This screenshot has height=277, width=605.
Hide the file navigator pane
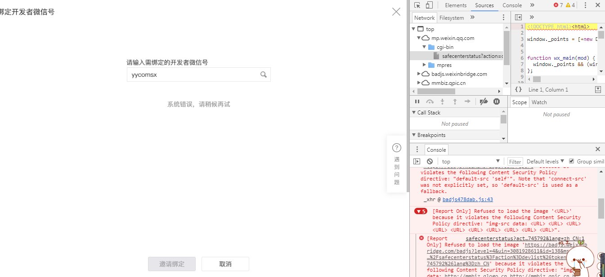pyautogui.click(x=518, y=18)
